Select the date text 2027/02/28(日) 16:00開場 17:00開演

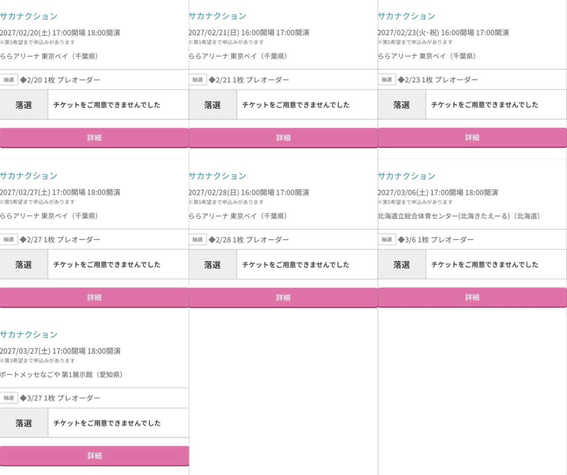pyautogui.click(x=249, y=192)
